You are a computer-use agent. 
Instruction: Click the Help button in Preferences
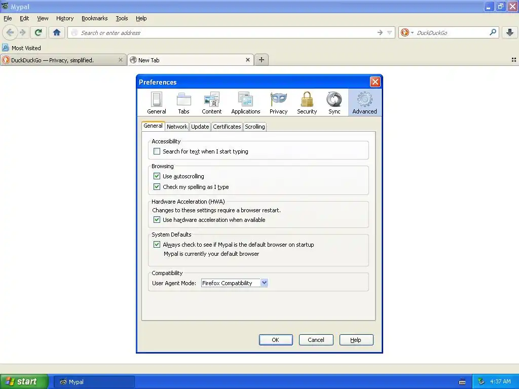click(356, 340)
